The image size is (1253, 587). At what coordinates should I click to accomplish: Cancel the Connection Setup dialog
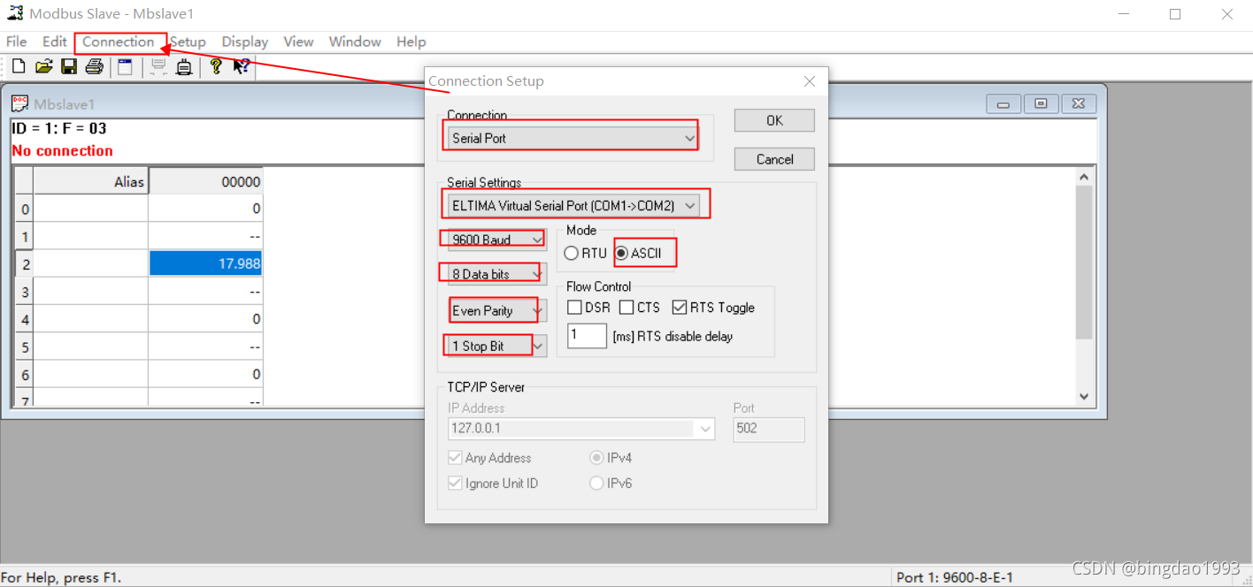773,159
